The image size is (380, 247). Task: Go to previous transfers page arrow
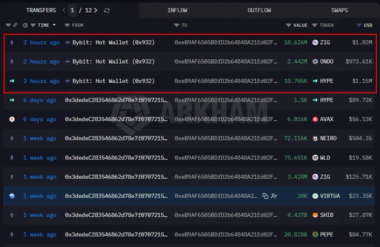coord(64,10)
